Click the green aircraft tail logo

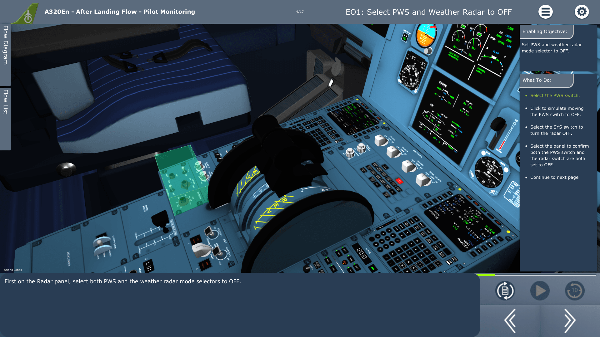[27, 14]
